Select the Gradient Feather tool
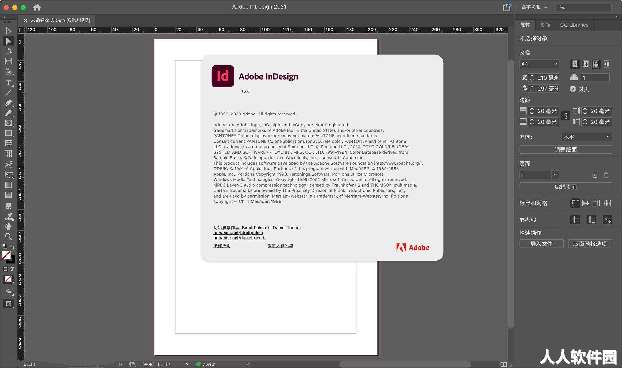 [8, 195]
